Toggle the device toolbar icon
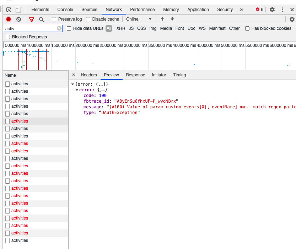This screenshot has width=296, height=249. [x=18, y=10]
